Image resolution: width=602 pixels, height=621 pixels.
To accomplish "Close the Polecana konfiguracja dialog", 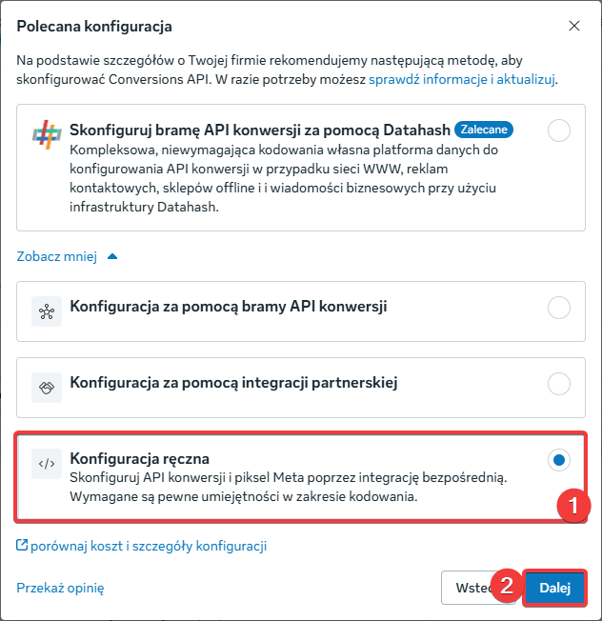I will 572,27.
